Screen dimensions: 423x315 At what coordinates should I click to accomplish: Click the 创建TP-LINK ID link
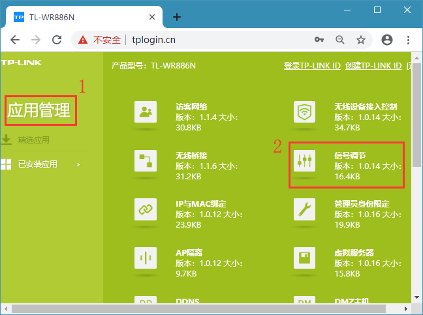[373, 66]
